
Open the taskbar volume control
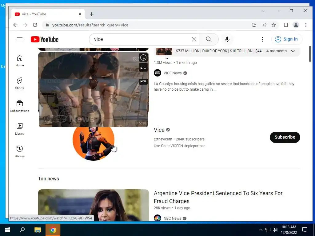275,230
